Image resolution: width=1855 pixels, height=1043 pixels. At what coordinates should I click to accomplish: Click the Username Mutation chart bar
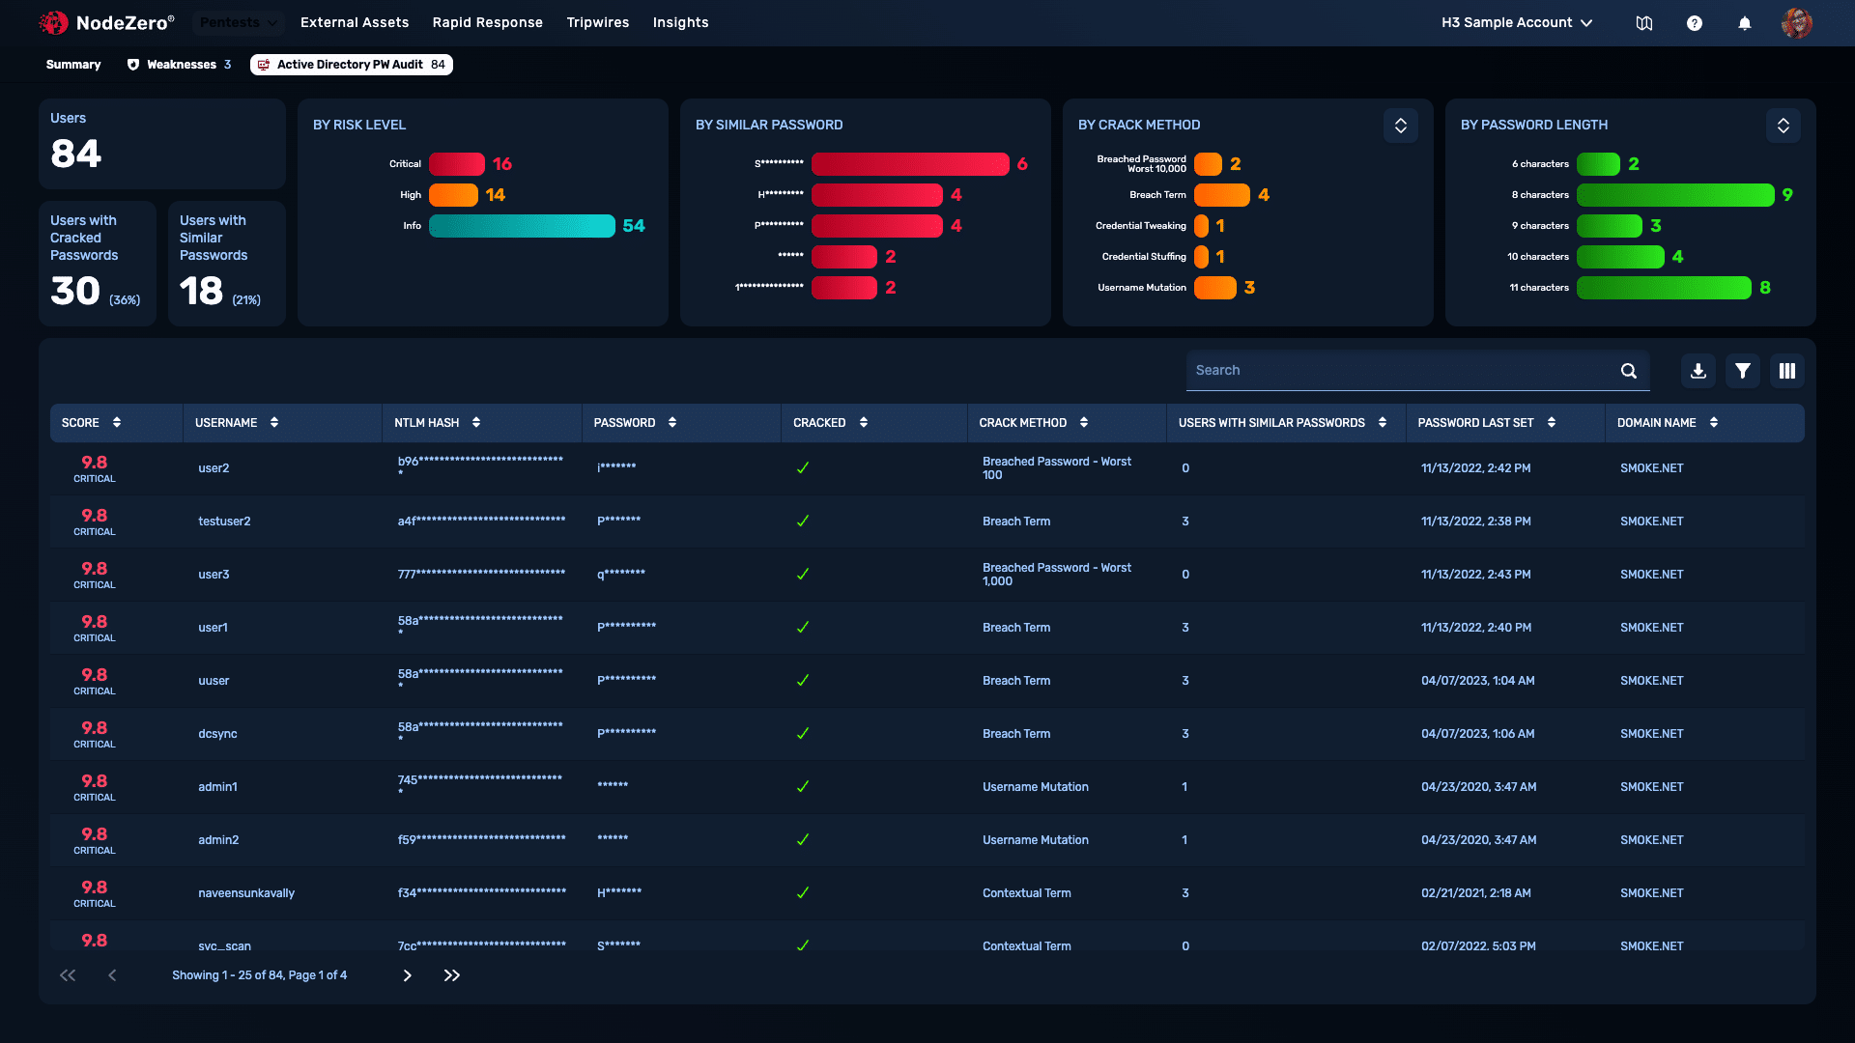tap(1215, 288)
